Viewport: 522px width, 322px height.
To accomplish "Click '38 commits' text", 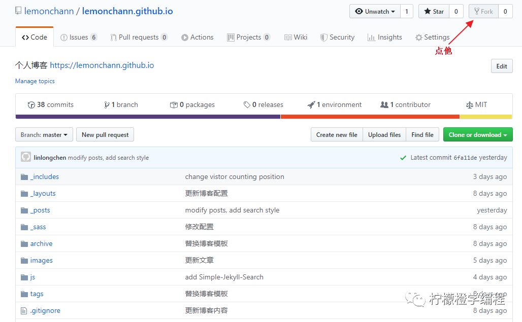I will [55, 104].
